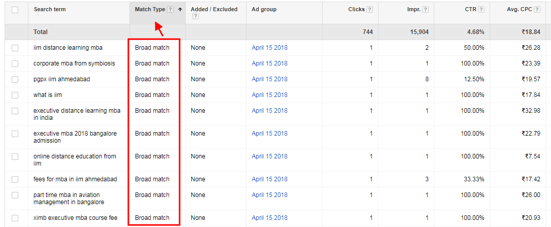Click ad group link for 'corporate mba from symbiosis'

point(269,63)
